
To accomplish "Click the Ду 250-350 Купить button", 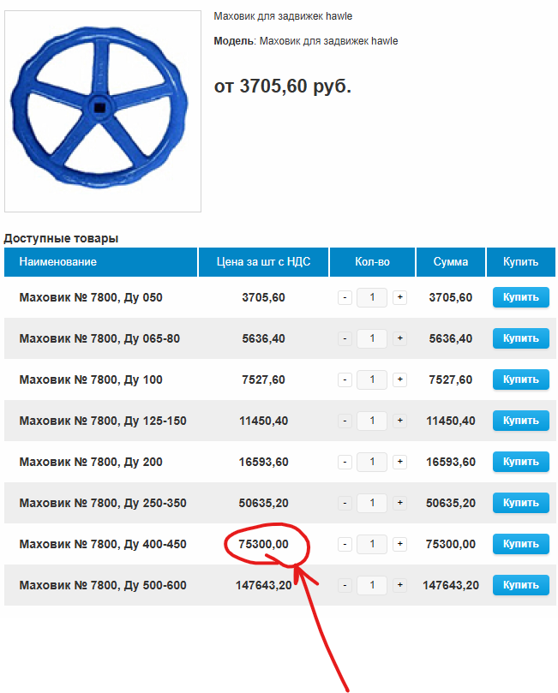I will point(520,503).
